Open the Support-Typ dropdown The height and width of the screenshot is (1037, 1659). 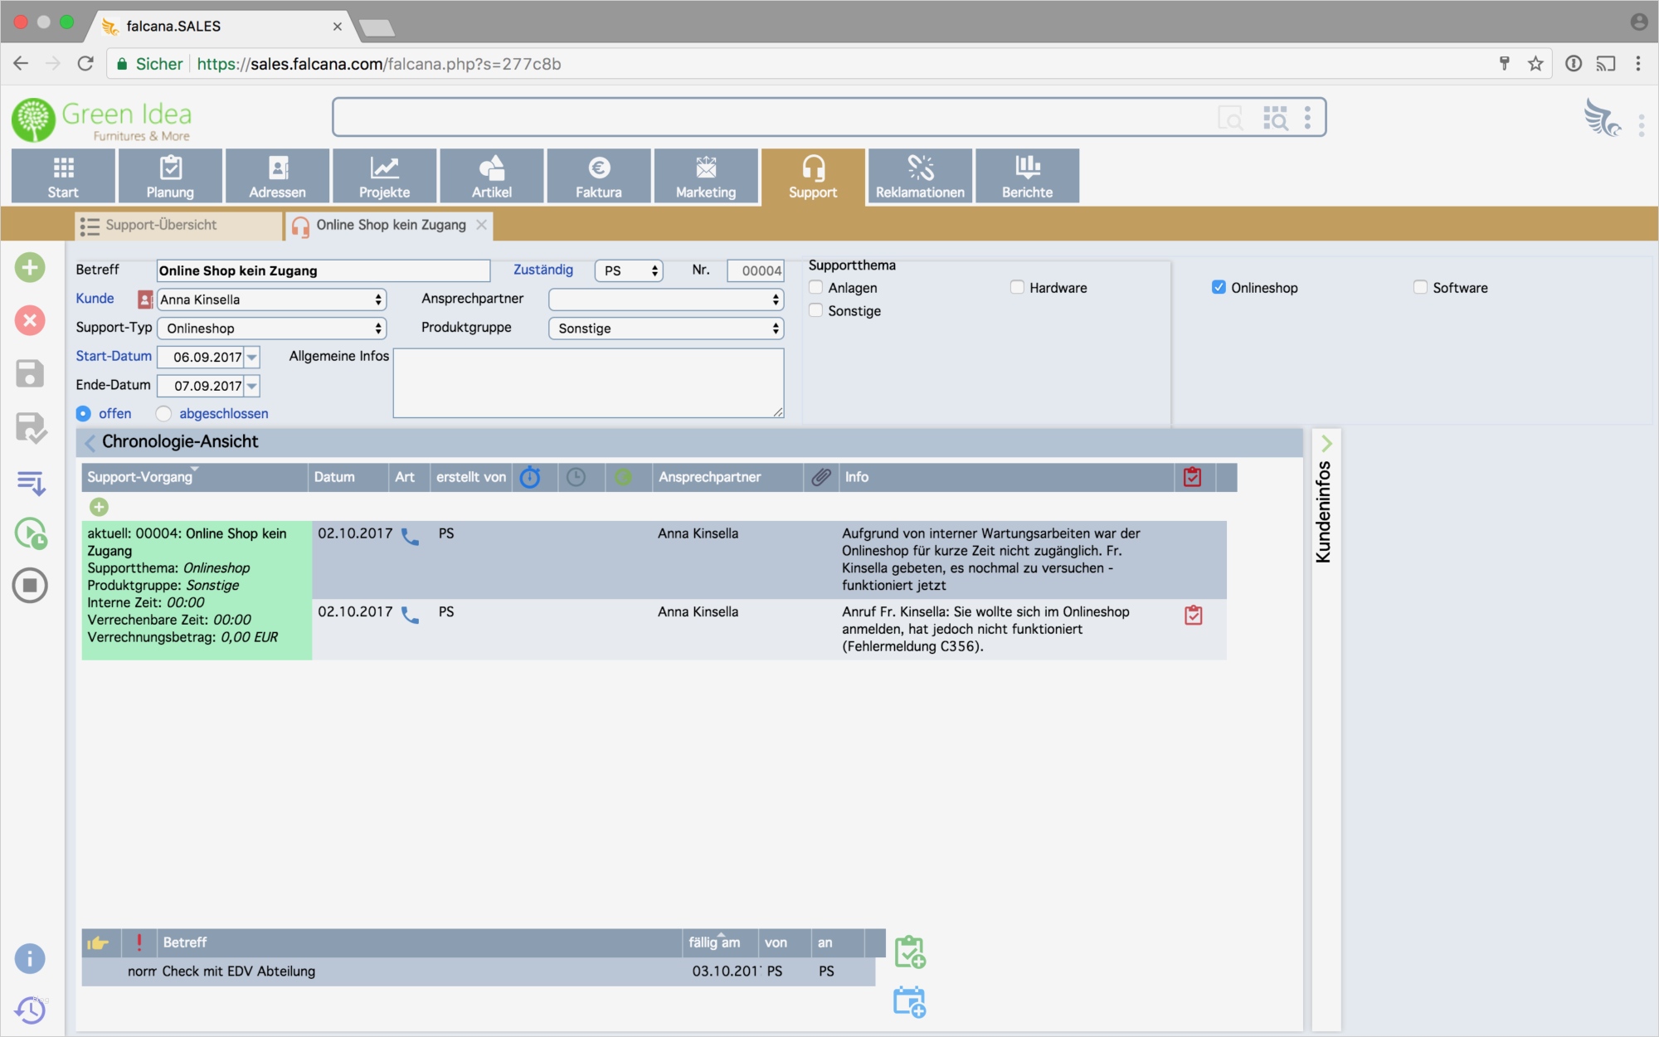click(x=272, y=329)
